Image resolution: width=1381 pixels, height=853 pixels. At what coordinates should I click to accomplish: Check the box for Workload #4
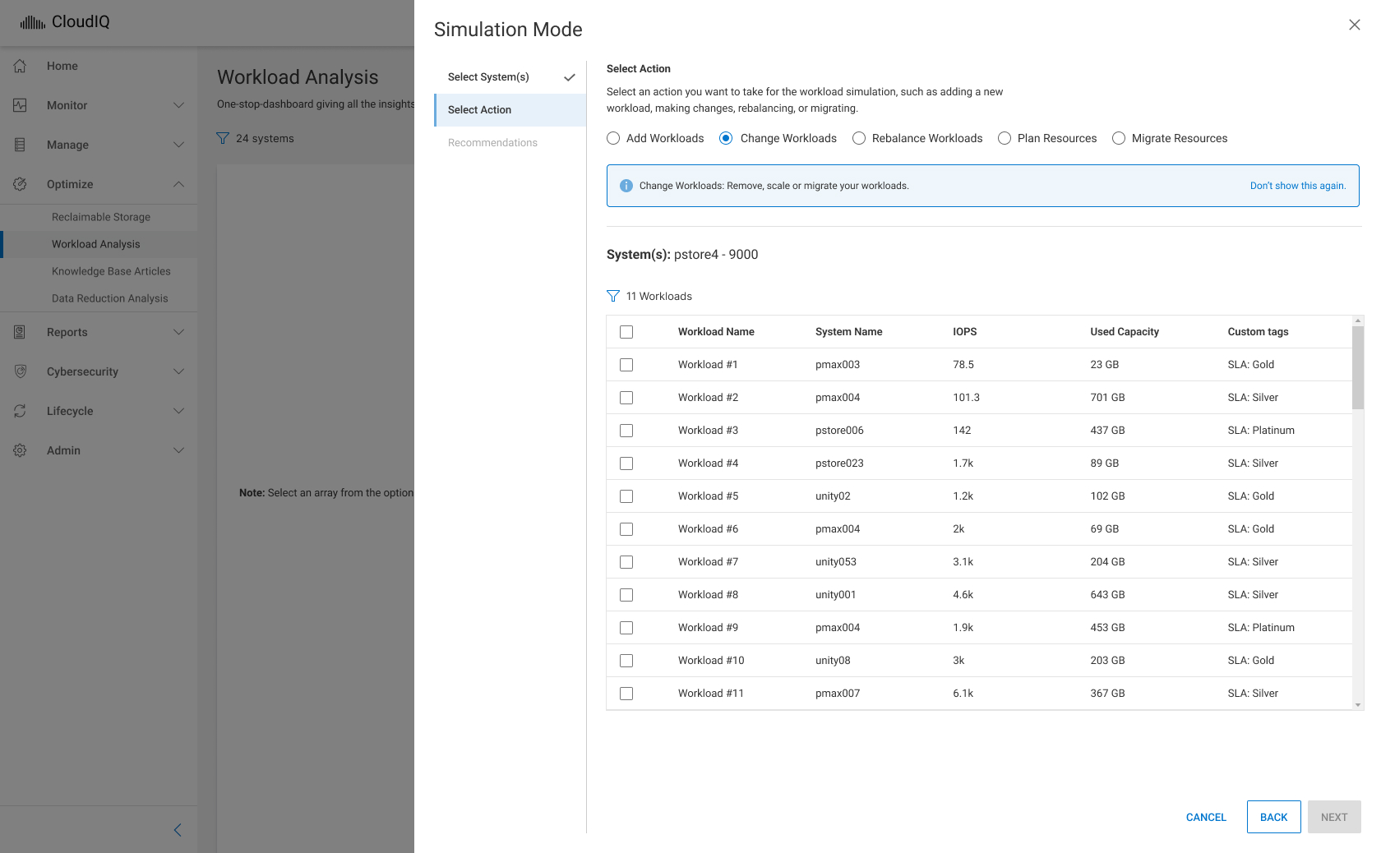tap(626, 463)
